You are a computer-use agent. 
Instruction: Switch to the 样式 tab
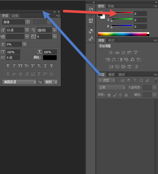tap(111, 40)
